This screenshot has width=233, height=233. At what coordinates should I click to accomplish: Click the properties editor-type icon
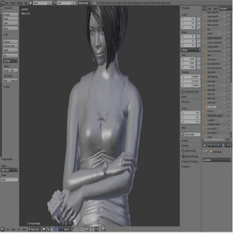204,145
